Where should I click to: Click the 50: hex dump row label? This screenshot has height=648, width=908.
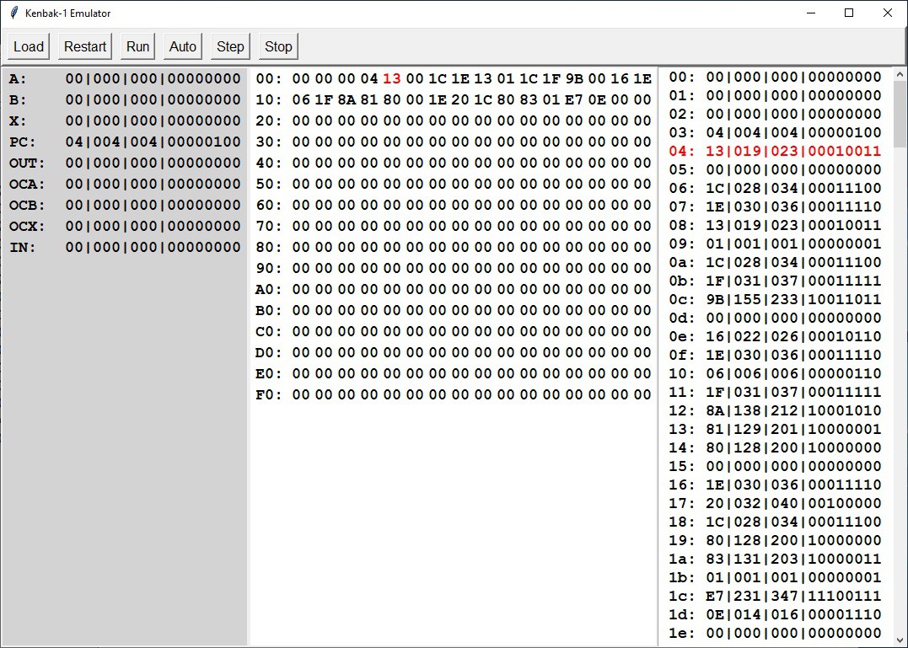point(268,184)
